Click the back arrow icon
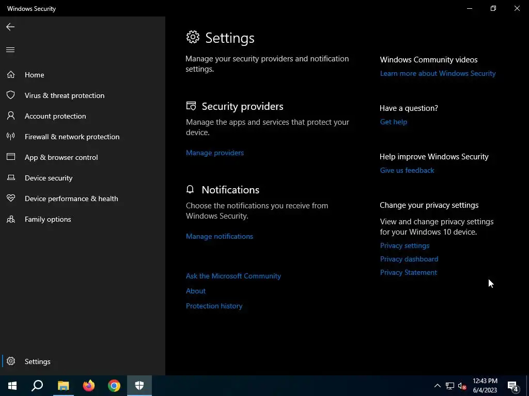 pos(10,27)
